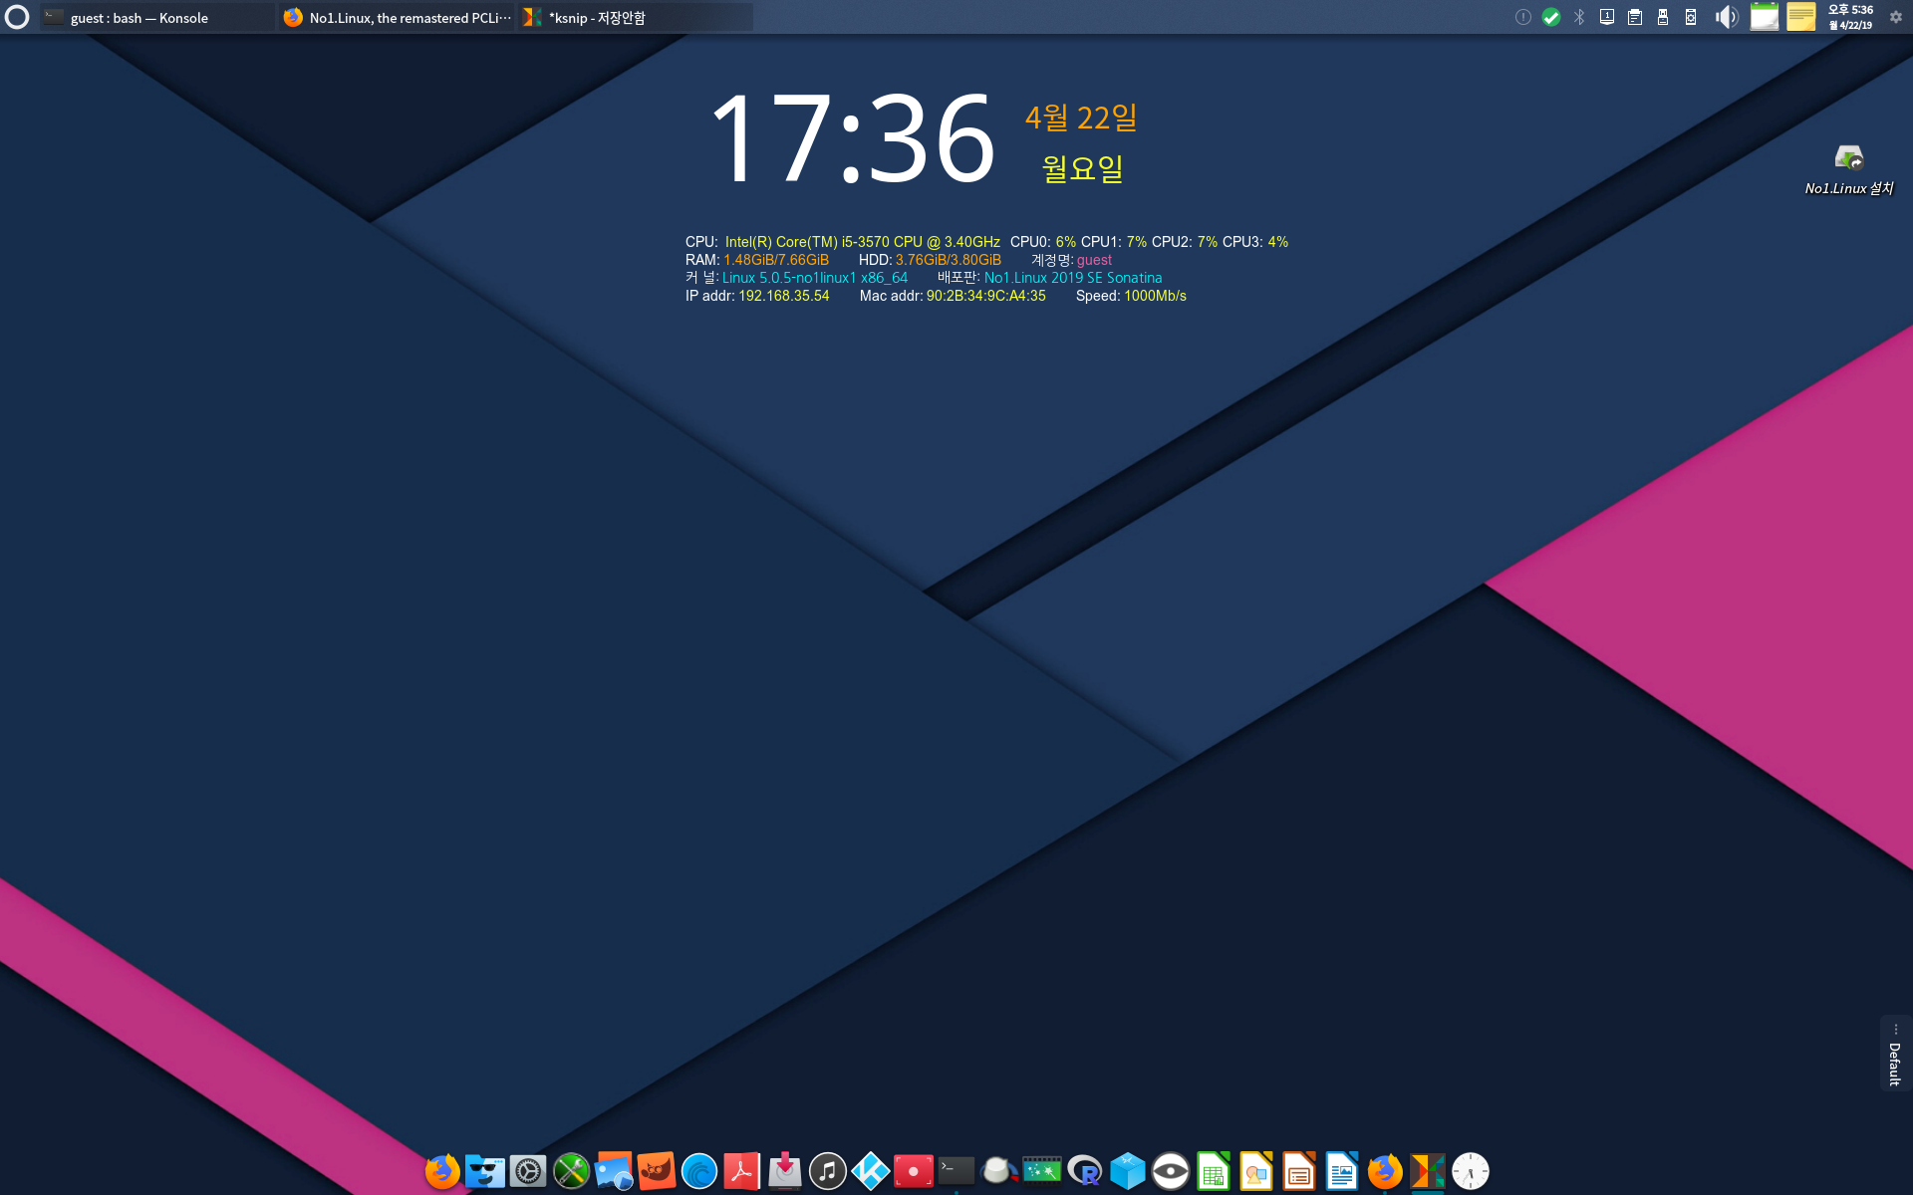
Task: Open the yellow sticky notes widget
Action: pyautogui.click(x=1800, y=17)
